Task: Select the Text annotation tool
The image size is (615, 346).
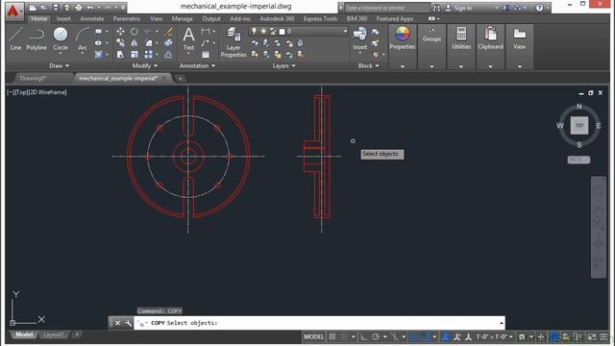Action: click(188, 39)
